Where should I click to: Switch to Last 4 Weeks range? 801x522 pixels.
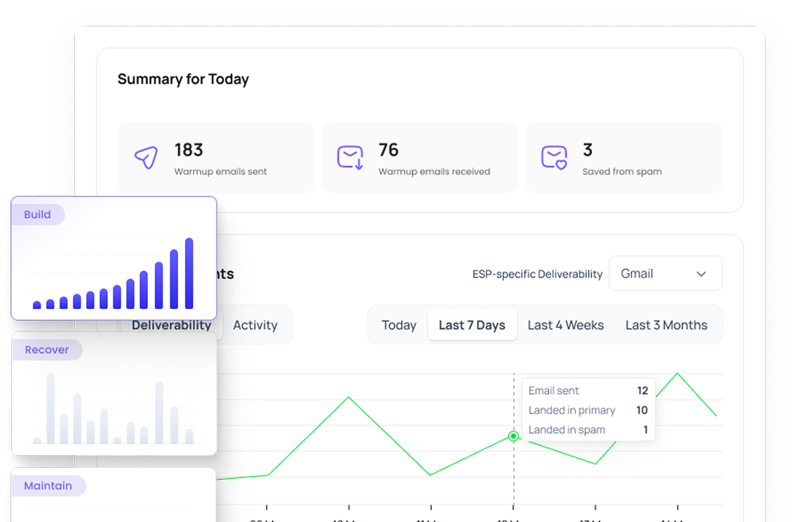[x=565, y=325]
